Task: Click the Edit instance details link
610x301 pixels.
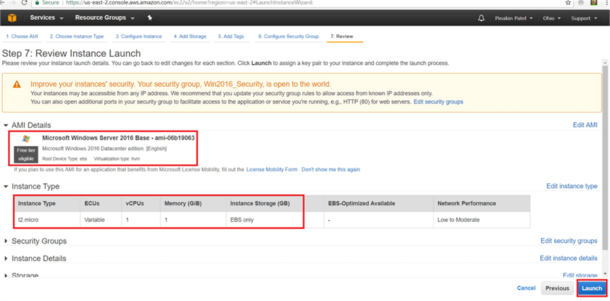Action: pyautogui.click(x=569, y=258)
